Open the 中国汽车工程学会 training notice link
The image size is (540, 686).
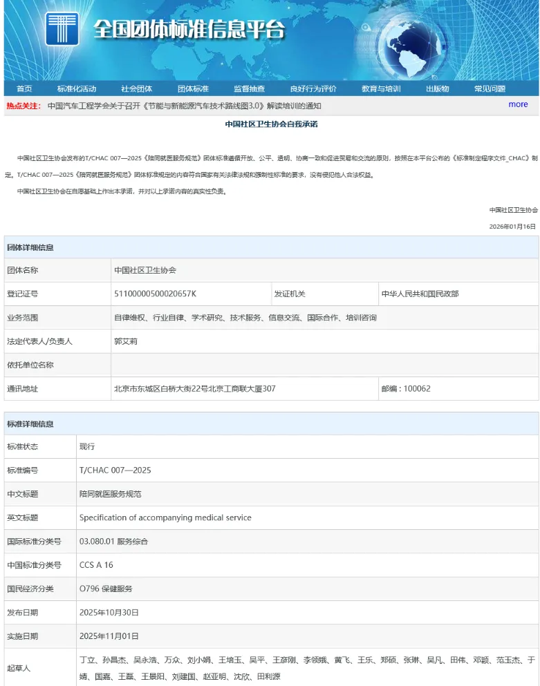184,106
